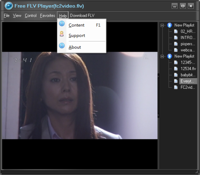
Task: Open the File menu
Action: pos(7,16)
